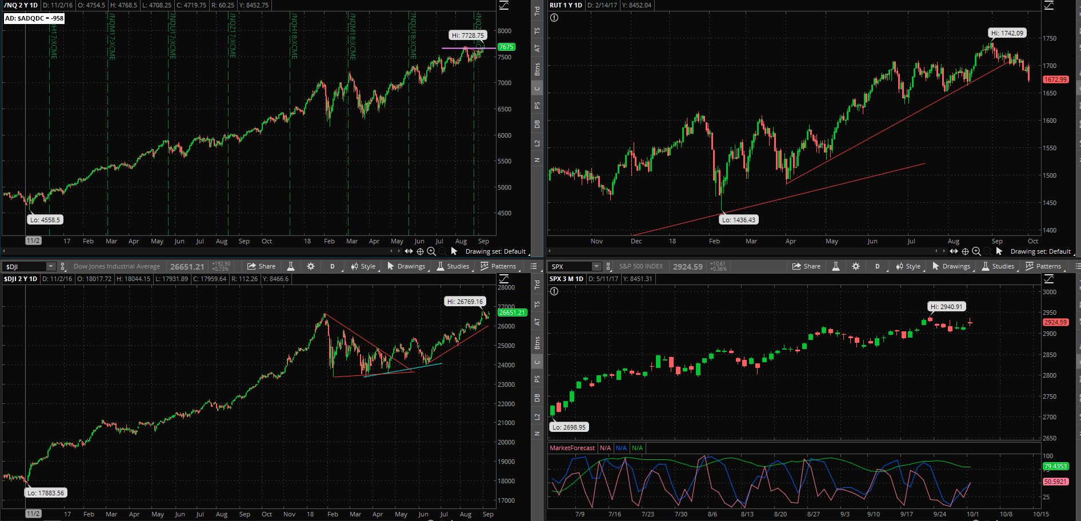Open the D timeframe selector in the SPX toolbar
Image resolution: width=1081 pixels, height=521 pixels.
[878, 266]
